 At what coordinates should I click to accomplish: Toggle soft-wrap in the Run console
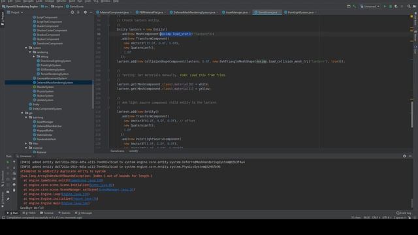pos(14,173)
